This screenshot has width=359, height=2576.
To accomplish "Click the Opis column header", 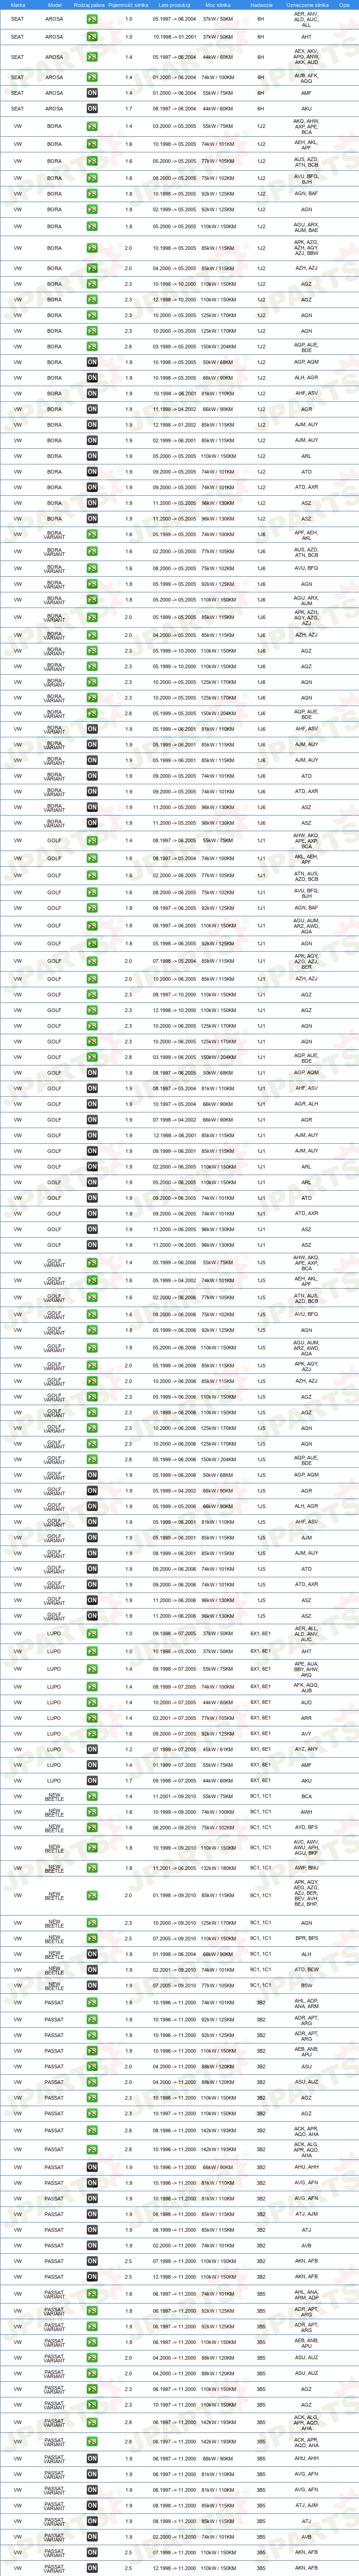I will (344, 5).
